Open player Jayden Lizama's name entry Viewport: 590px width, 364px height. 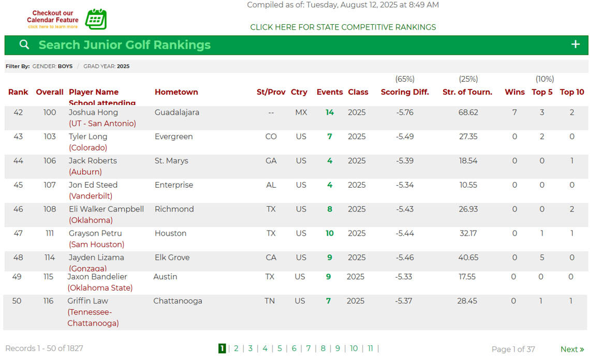pyautogui.click(x=96, y=257)
